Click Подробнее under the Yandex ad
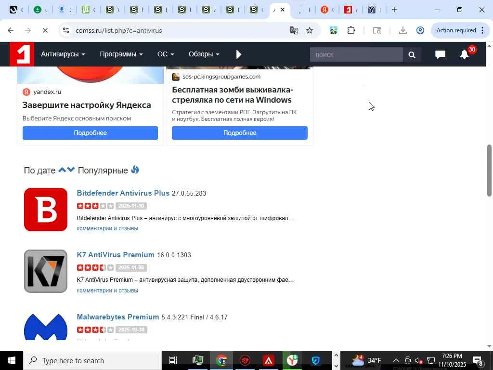Screen dimensions: 493x370 pos(90,133)
